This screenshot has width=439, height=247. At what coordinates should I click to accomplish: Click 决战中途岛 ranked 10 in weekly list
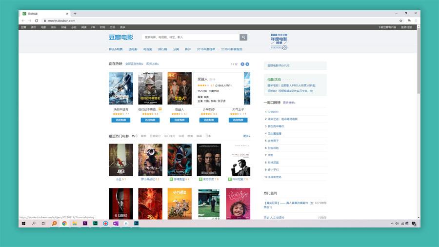274,177
